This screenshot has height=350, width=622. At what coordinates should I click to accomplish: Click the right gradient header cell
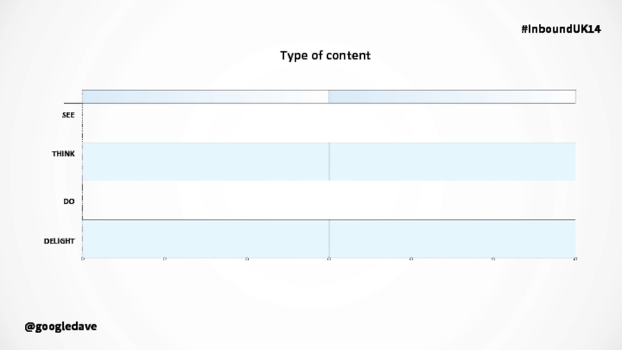pos(453,96)
